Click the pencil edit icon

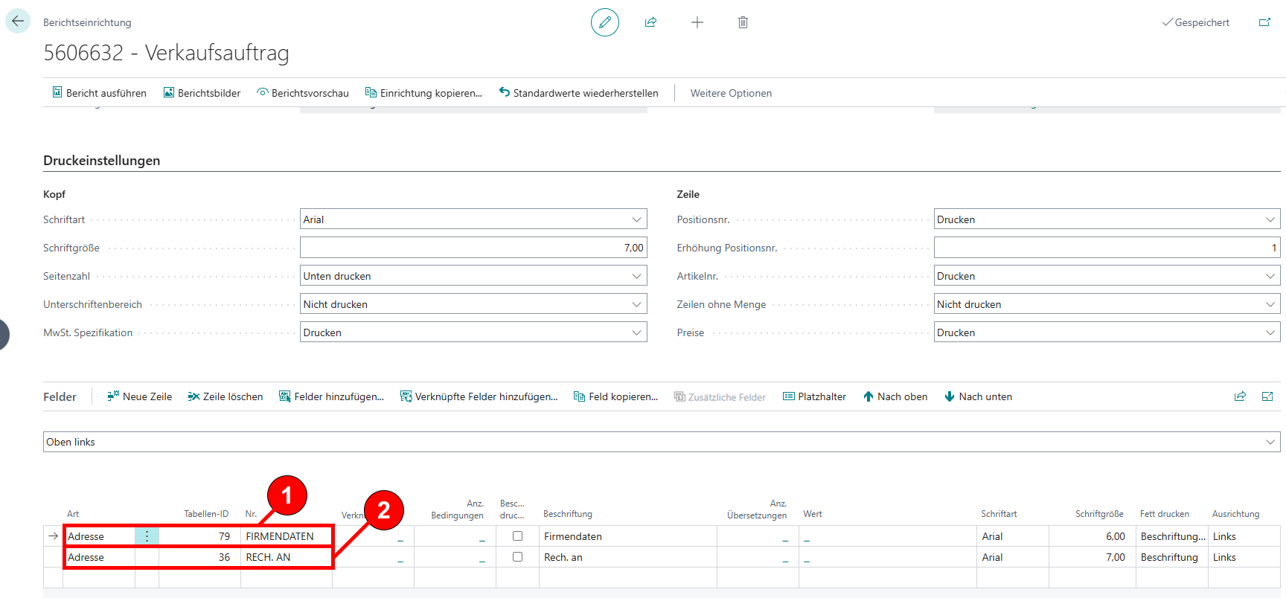coord(604,22)
